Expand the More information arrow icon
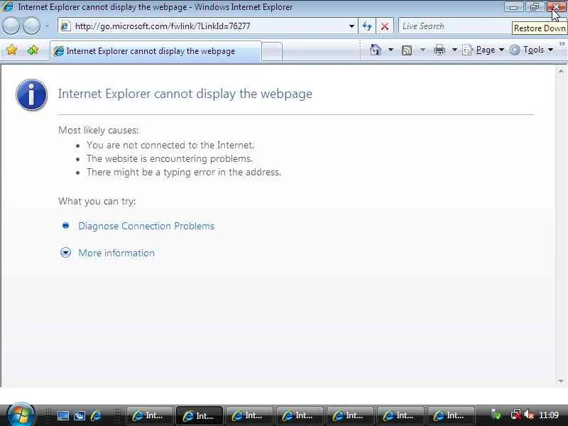This screenshot has height=426, width=568. (x=65, y=253)
